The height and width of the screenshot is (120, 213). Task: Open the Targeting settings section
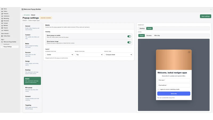click(32, 107)
